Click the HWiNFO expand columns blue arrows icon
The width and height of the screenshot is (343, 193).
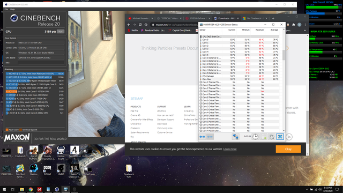pos(202,137)
